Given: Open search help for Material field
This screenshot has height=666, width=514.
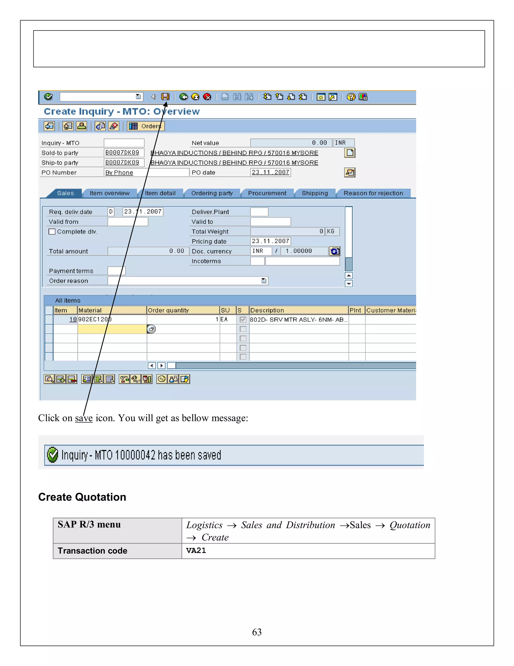Looking at the screenshot, I should [151, 329].
